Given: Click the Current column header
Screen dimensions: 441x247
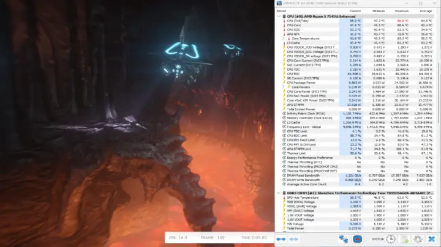Looking at the screenshot, I should [x=355, y=11].
